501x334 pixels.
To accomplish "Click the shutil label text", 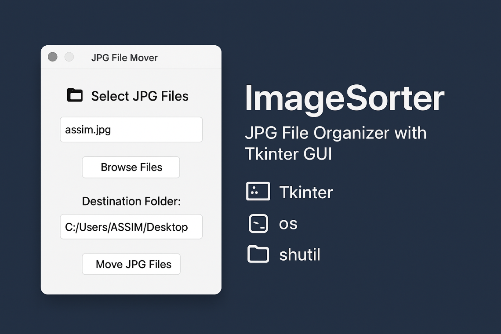I will coord(300,255).
